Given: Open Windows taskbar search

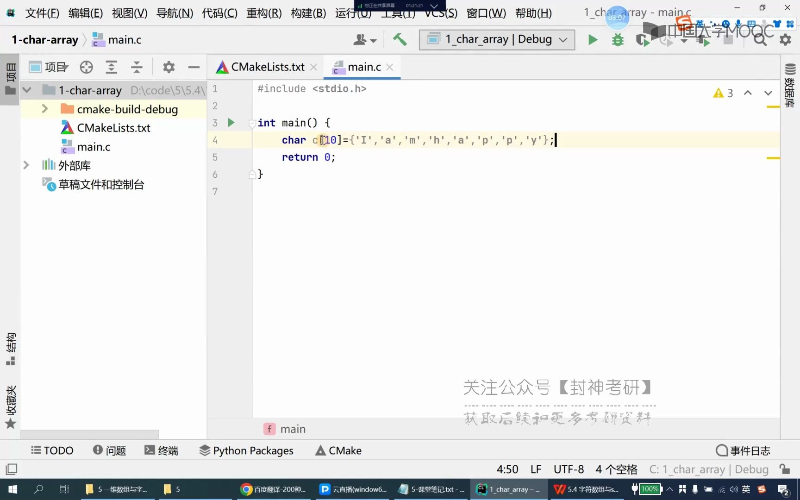Looking at the screenshot, I should tap(38, 489).
